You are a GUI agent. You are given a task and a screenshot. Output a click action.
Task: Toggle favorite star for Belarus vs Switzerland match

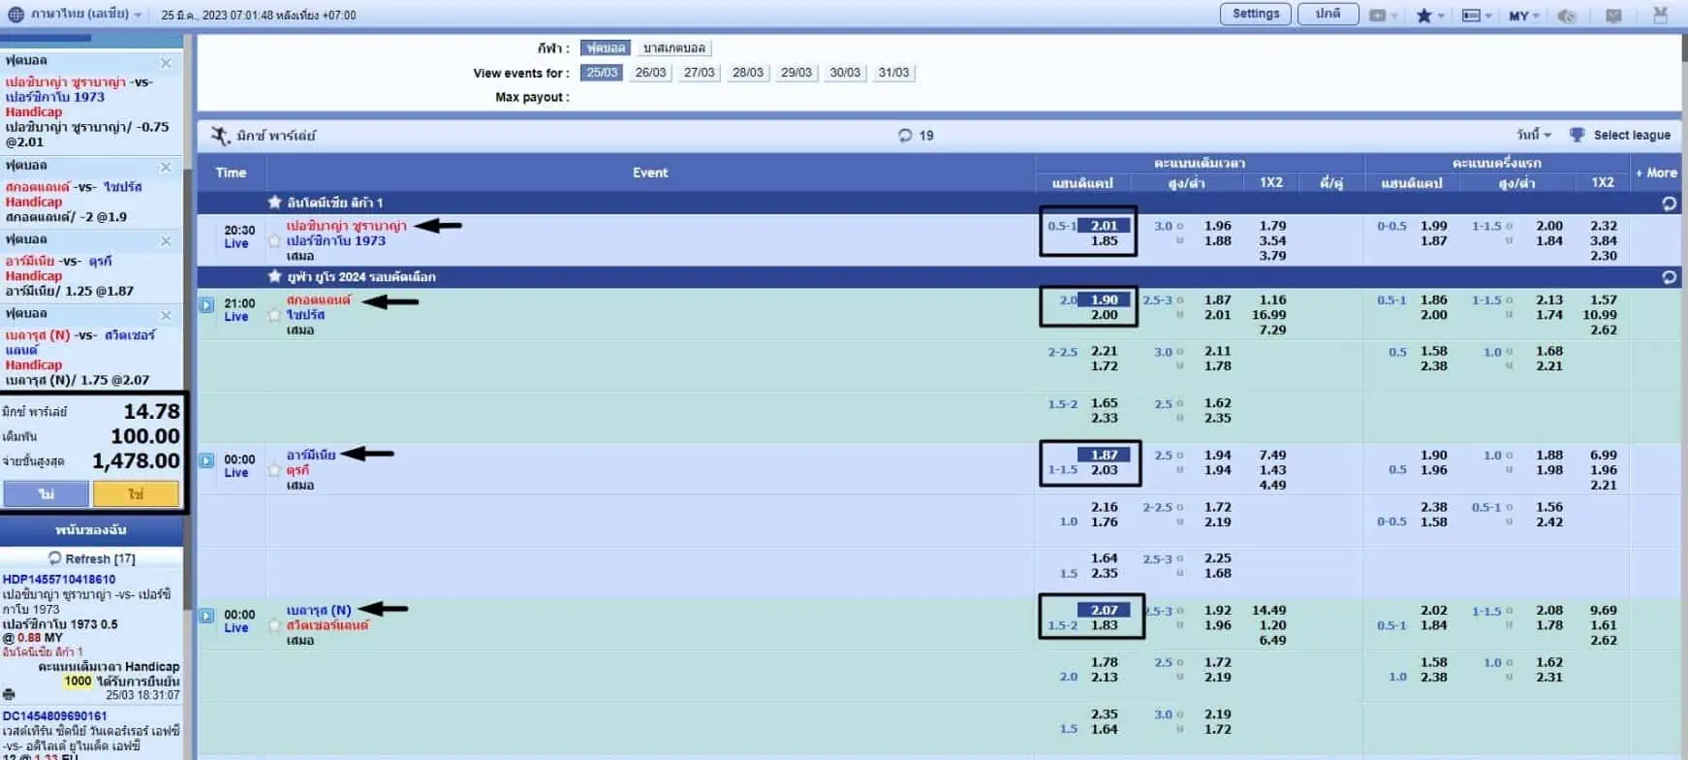[274, 625]
